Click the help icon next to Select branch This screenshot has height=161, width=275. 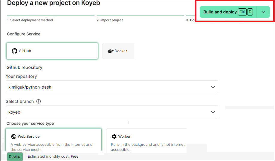pyautogui.click(x=39, y=101)
